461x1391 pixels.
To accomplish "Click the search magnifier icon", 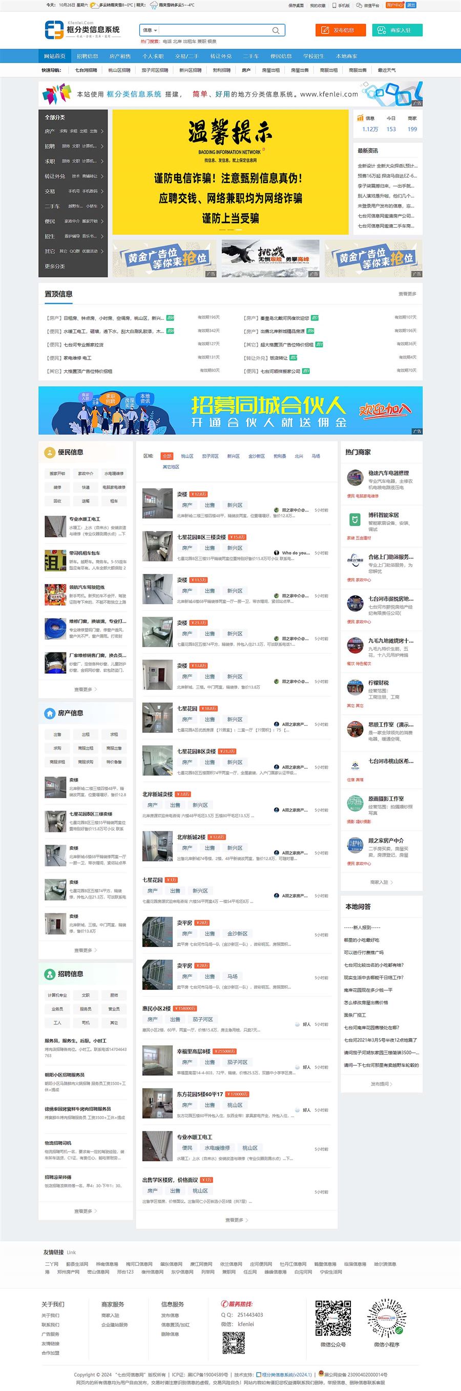I will [x=276, y=30].
